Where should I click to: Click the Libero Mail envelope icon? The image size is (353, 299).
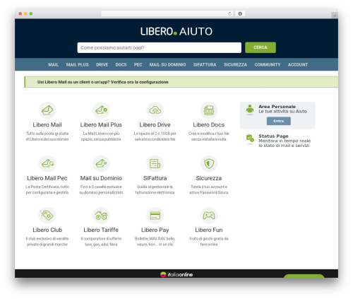pyautogui.click(x=47, y=110)
